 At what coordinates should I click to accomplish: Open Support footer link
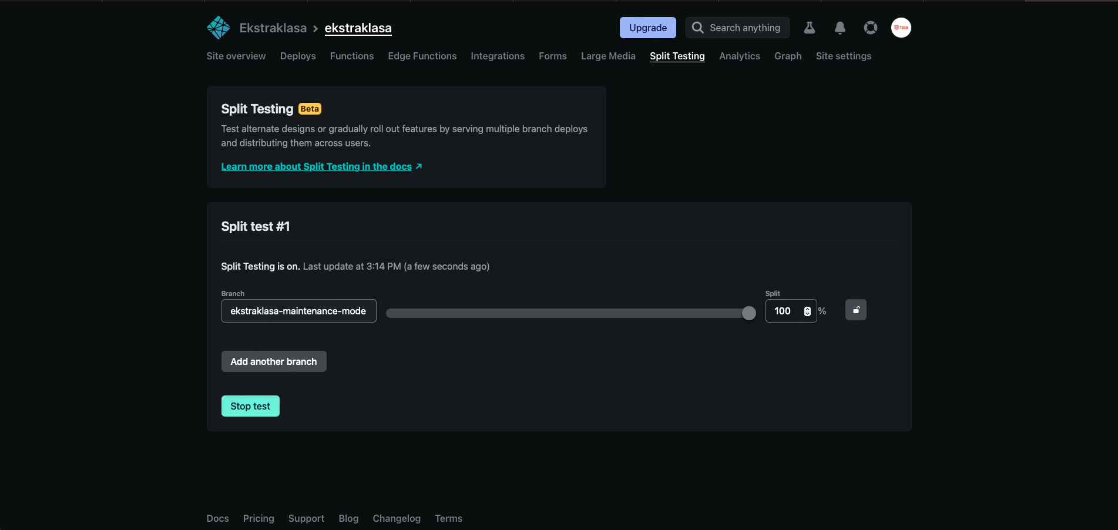306,518
